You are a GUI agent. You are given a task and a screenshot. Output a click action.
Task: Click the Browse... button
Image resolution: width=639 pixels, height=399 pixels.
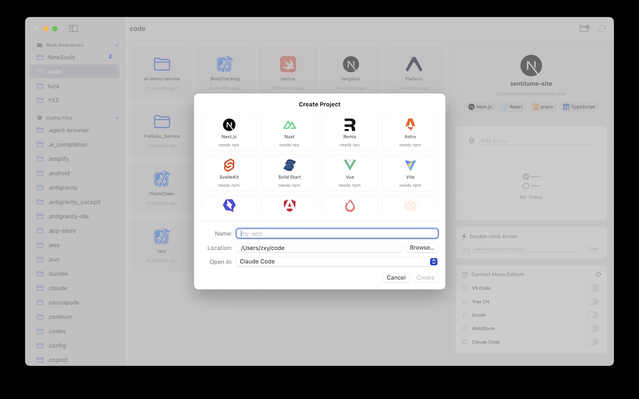422,248
